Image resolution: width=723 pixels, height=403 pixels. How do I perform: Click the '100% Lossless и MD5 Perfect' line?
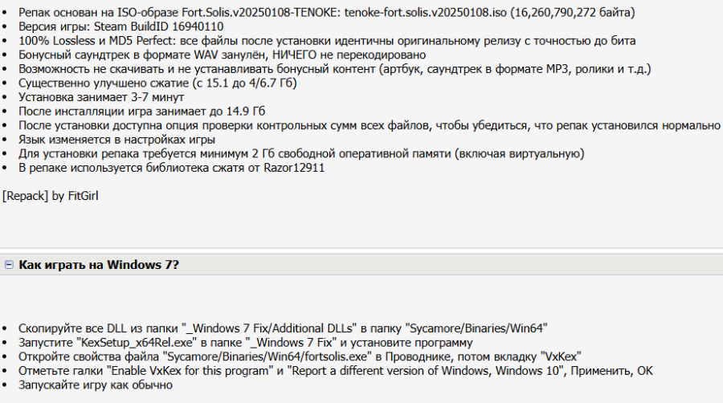(x=327, y=41)
